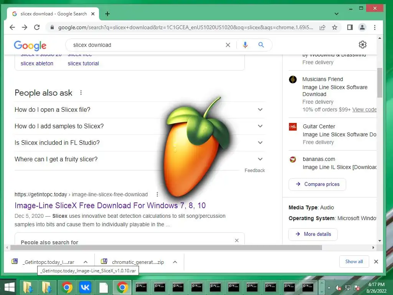The image size is (393, 295).
Task: Open the Chrome side panel
Action: 350,27
